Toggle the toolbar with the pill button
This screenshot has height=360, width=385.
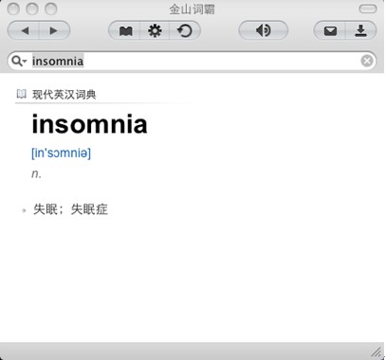coord(368,9)
